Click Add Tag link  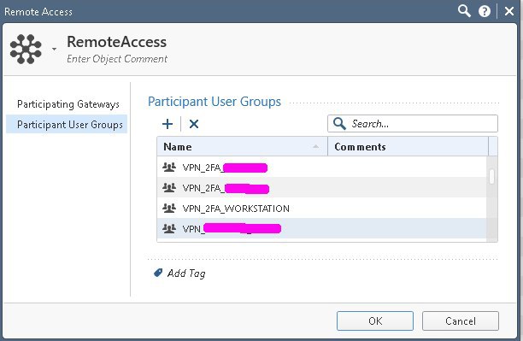coord(186,273)
